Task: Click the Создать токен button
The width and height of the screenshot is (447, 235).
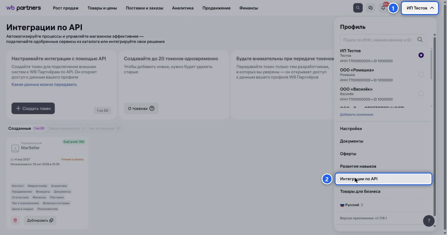Action: 33,108
